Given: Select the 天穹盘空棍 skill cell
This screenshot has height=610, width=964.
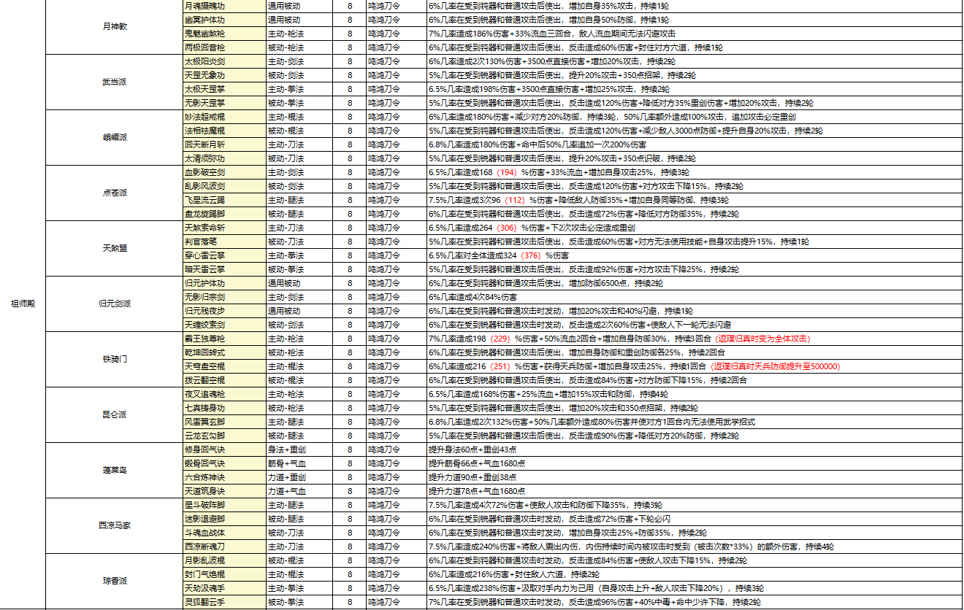Looking at the screenshot, I should 224,367.
